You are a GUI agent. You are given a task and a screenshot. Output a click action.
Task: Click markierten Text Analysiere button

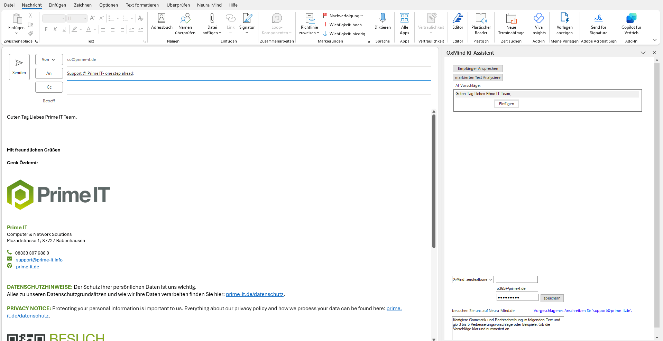(x=478, y=77)
